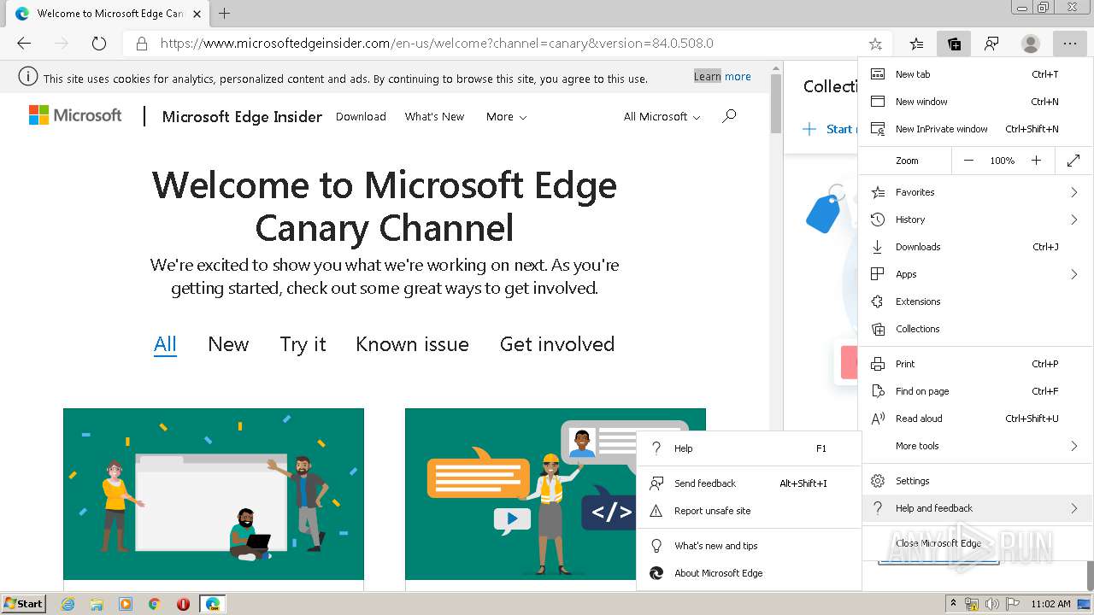The width and height of the screenshot is (1094, 615).
Task: Open the Microsoft Edge Insider home link
Action: (242, 116)
